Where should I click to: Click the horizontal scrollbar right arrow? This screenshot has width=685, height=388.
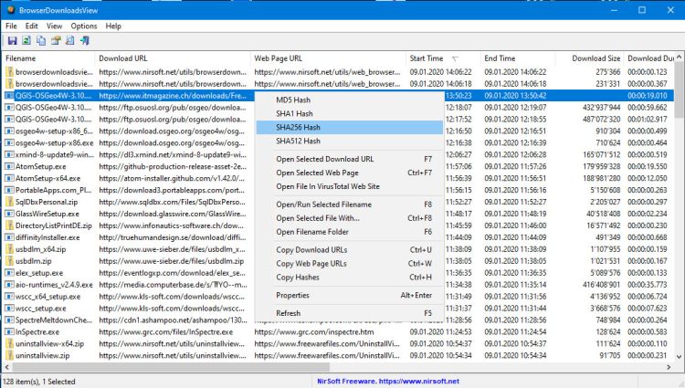click(669, 367)
